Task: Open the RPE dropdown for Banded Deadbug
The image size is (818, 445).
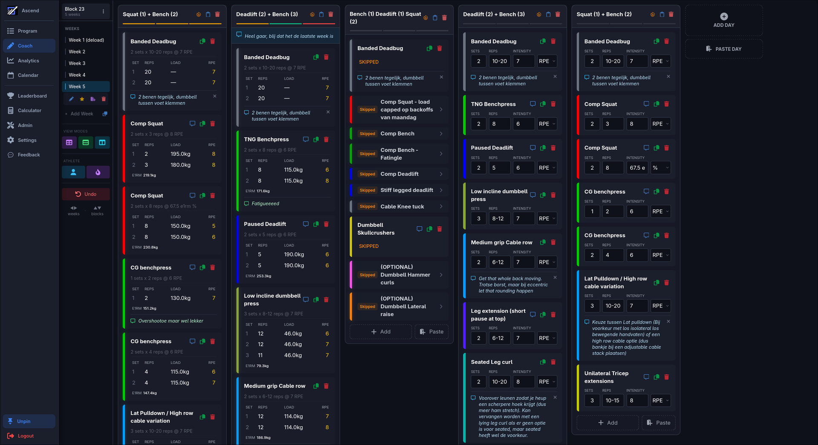Action: pyautogui.click(x=547, y=61)
